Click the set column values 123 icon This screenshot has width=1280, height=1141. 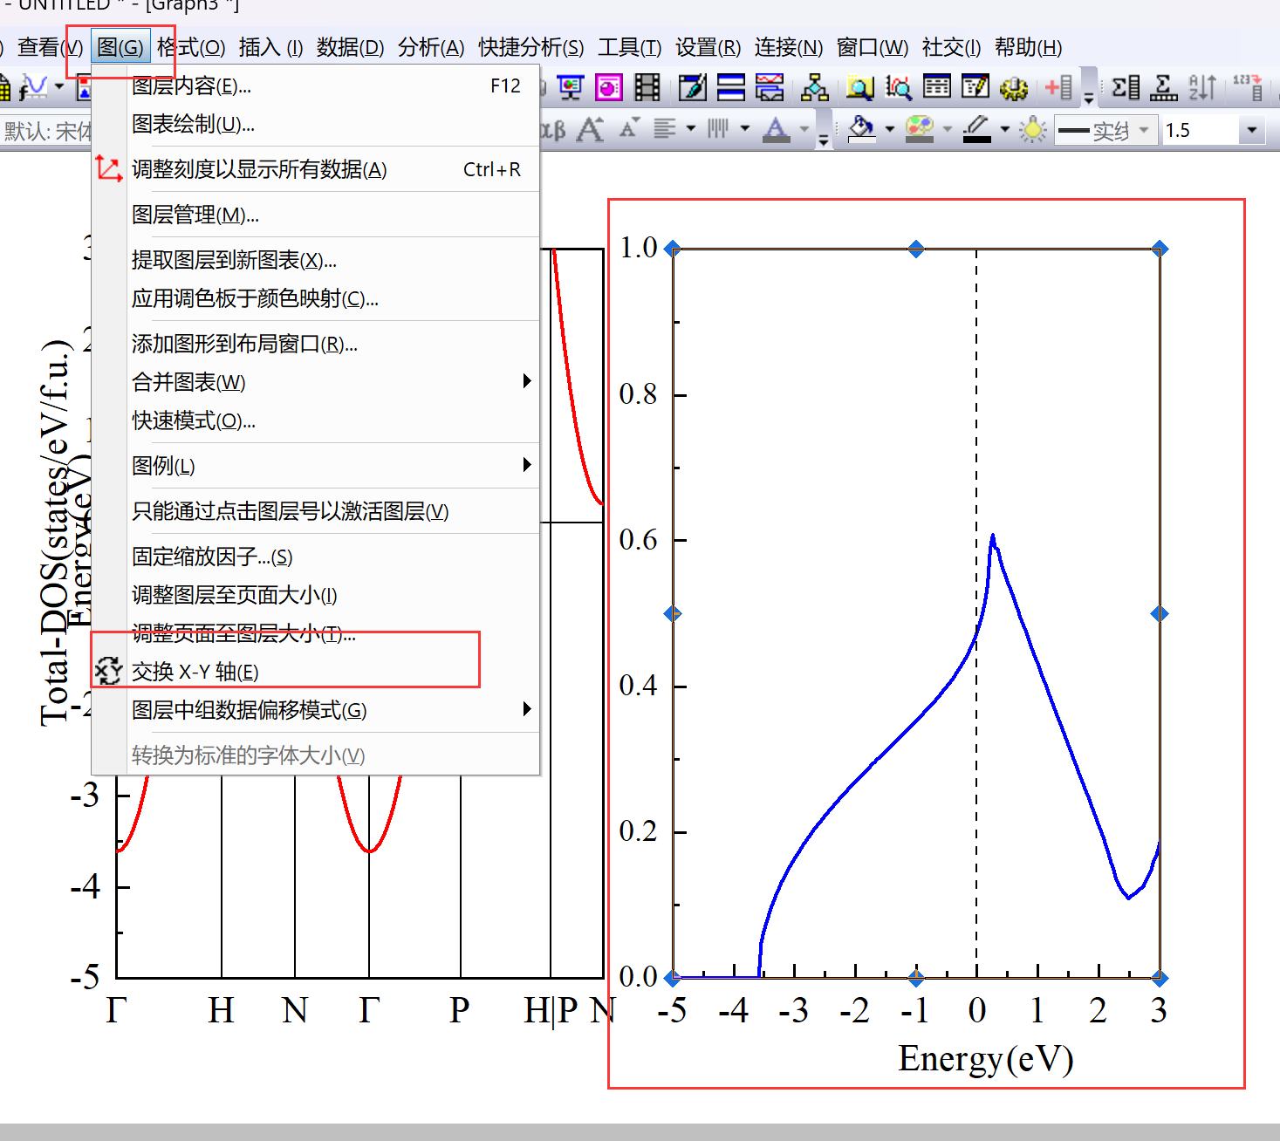click(1248, 87)
